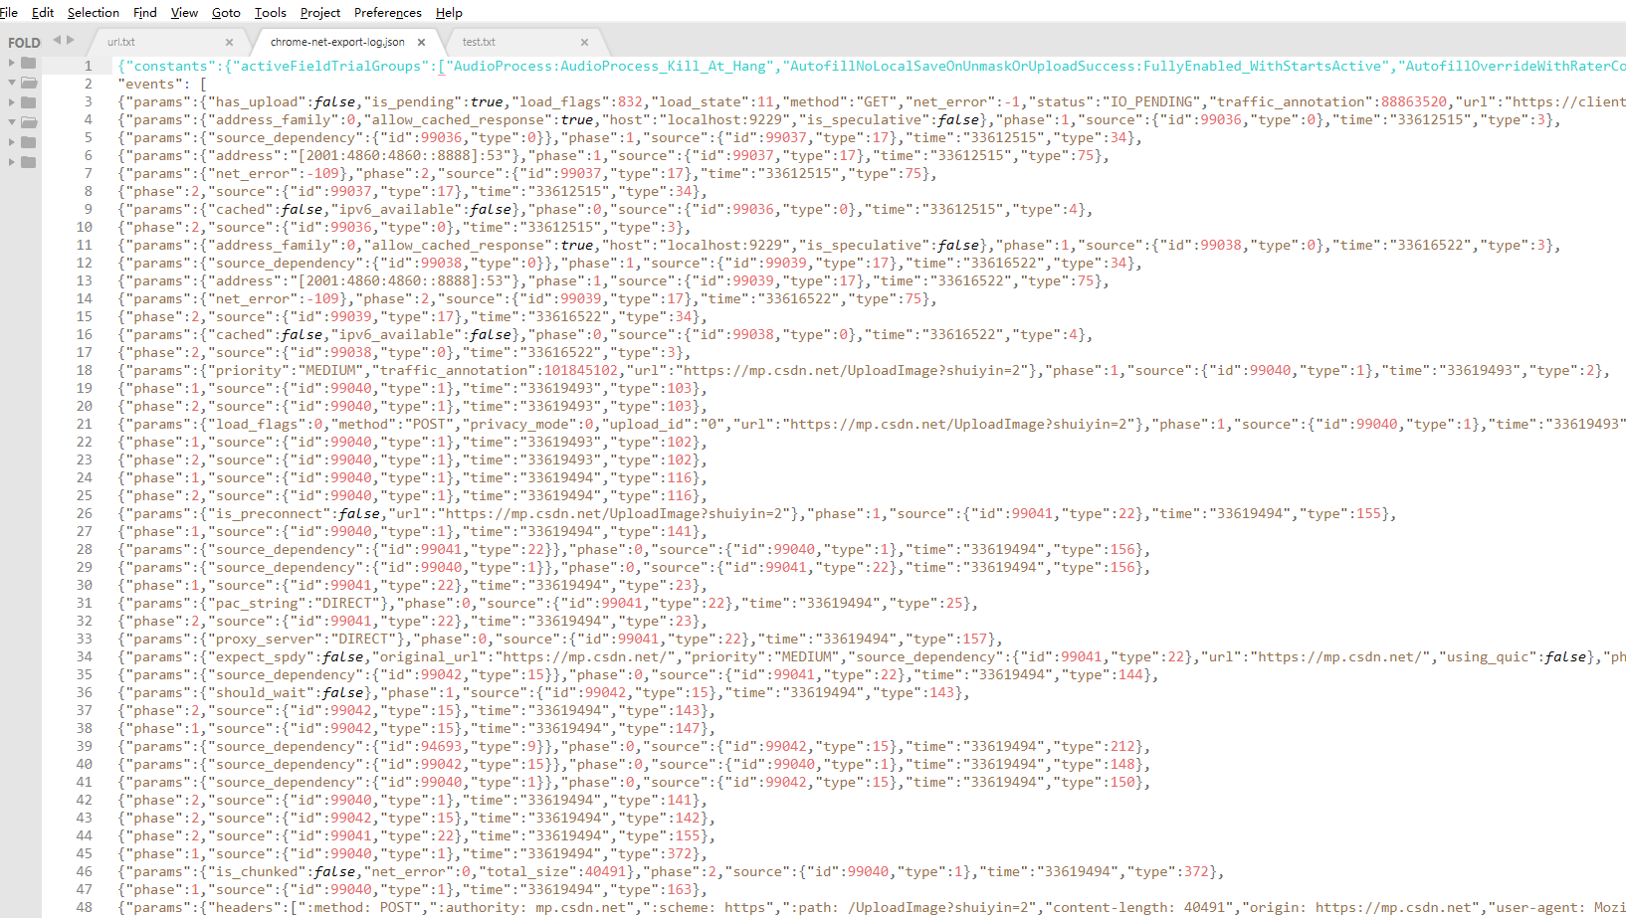
Task: Go to next tab with right arrow
Action: [x=71, y=40]
